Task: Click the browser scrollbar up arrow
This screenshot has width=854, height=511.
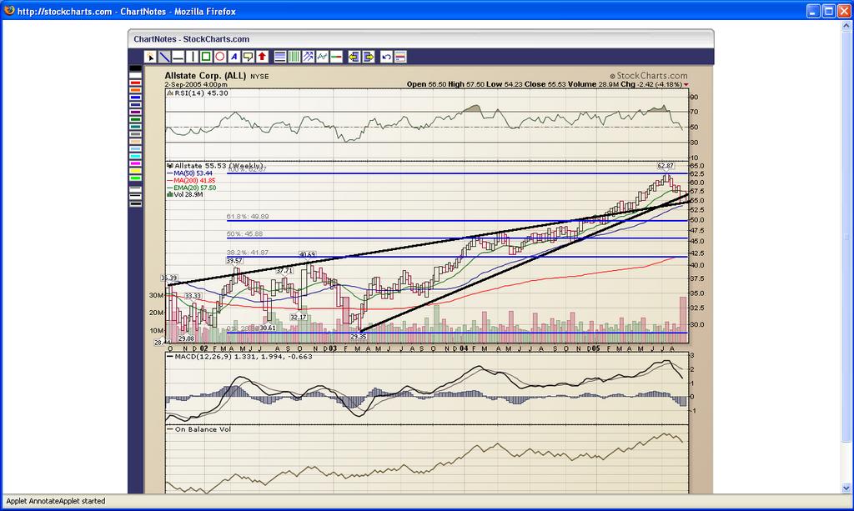Action: 846,26
